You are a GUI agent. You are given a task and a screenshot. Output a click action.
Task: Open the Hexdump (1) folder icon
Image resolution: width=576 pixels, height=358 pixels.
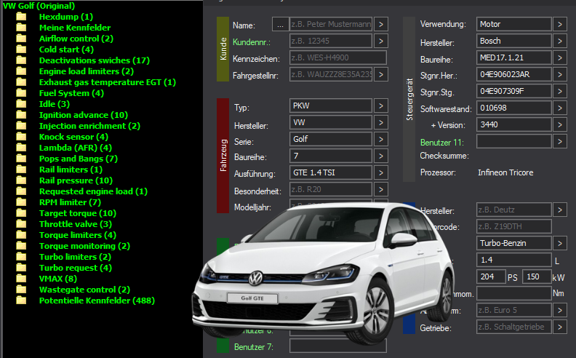coord(21,17)
